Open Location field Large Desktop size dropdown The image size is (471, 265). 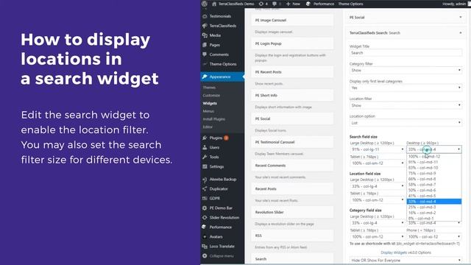point(378,186)
